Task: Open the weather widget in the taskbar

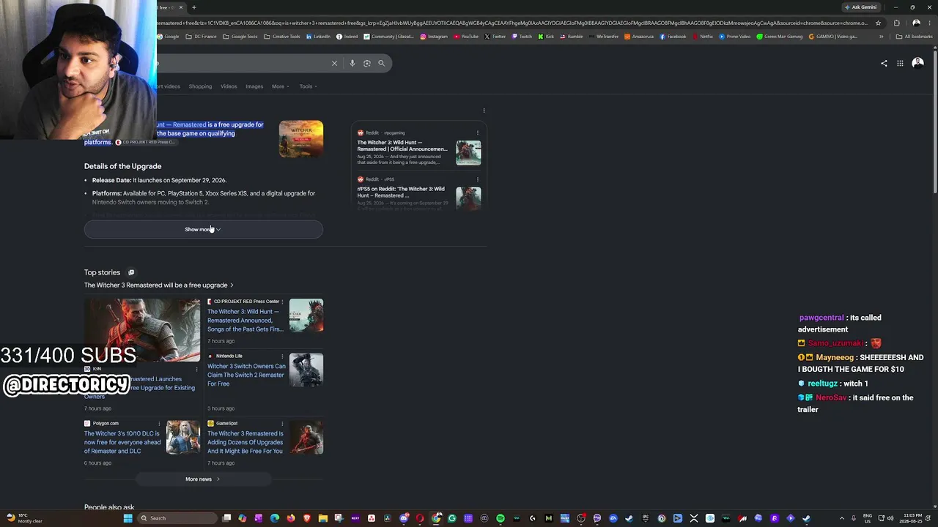Action: [24, 518]
